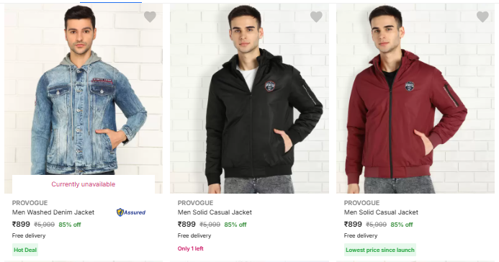Viewport: 499px width, 262px height.
Task: Click Men Solid Casual Jacket title under maroon jacket
Action: (381, 212)
